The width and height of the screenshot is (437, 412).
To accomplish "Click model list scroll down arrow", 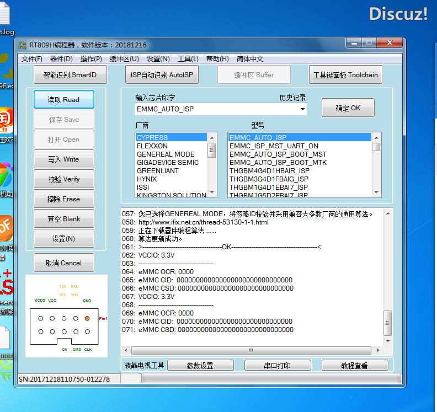I will (376, 192).
